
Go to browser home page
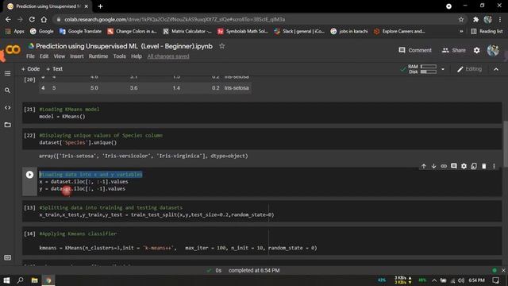(x=44, y=19)
